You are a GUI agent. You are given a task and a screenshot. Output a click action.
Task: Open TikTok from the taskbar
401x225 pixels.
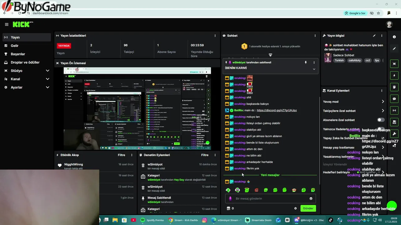[330, 220]
